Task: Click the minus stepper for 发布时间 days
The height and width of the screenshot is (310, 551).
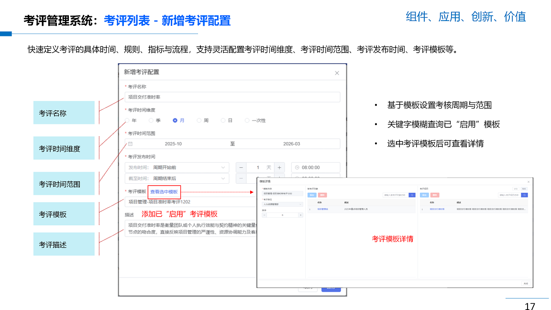Action: click(241, 167)
